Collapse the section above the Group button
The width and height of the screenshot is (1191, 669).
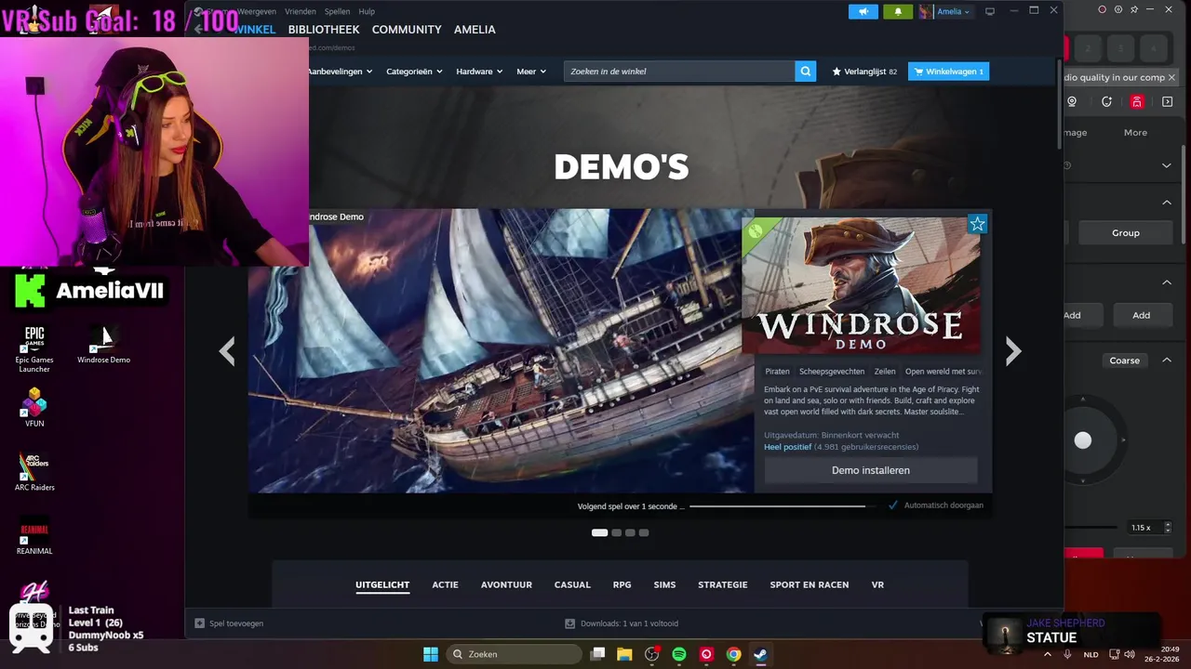1167,202
